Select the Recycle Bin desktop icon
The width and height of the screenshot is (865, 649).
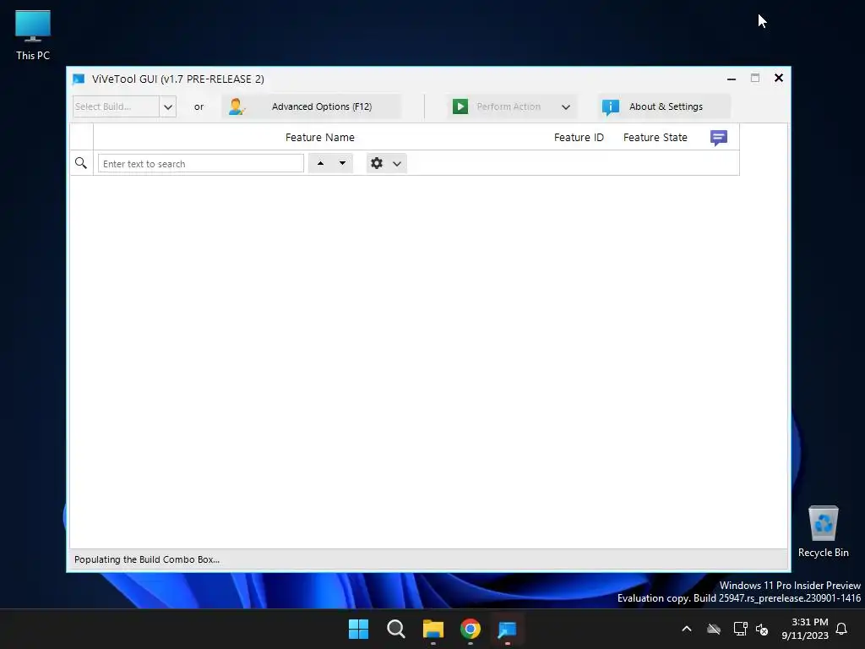tap(823, 532)
